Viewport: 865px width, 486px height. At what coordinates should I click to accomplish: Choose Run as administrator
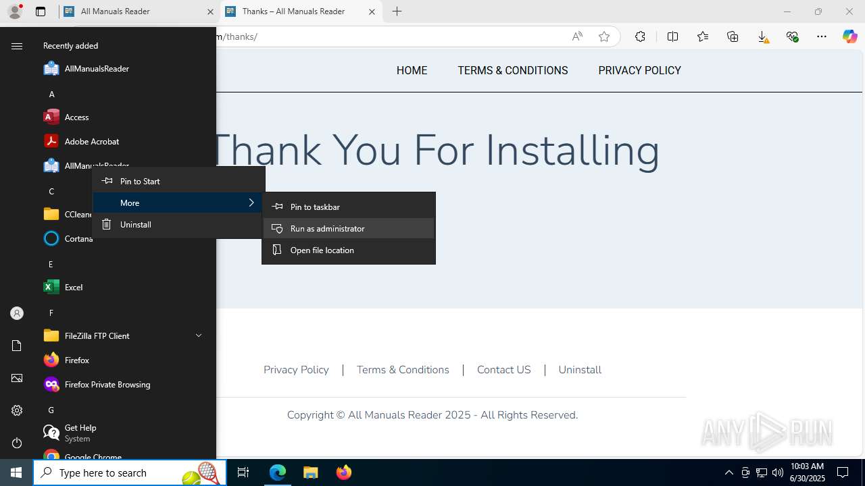click(x=349, y=228)
